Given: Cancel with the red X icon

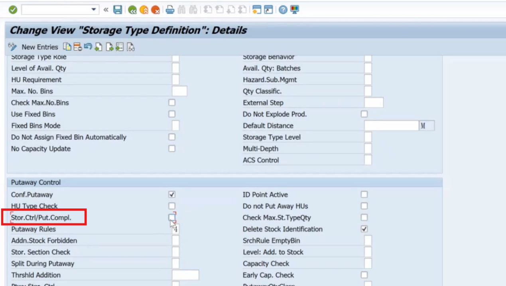Looking at the screenshot, I should point(156,10).
